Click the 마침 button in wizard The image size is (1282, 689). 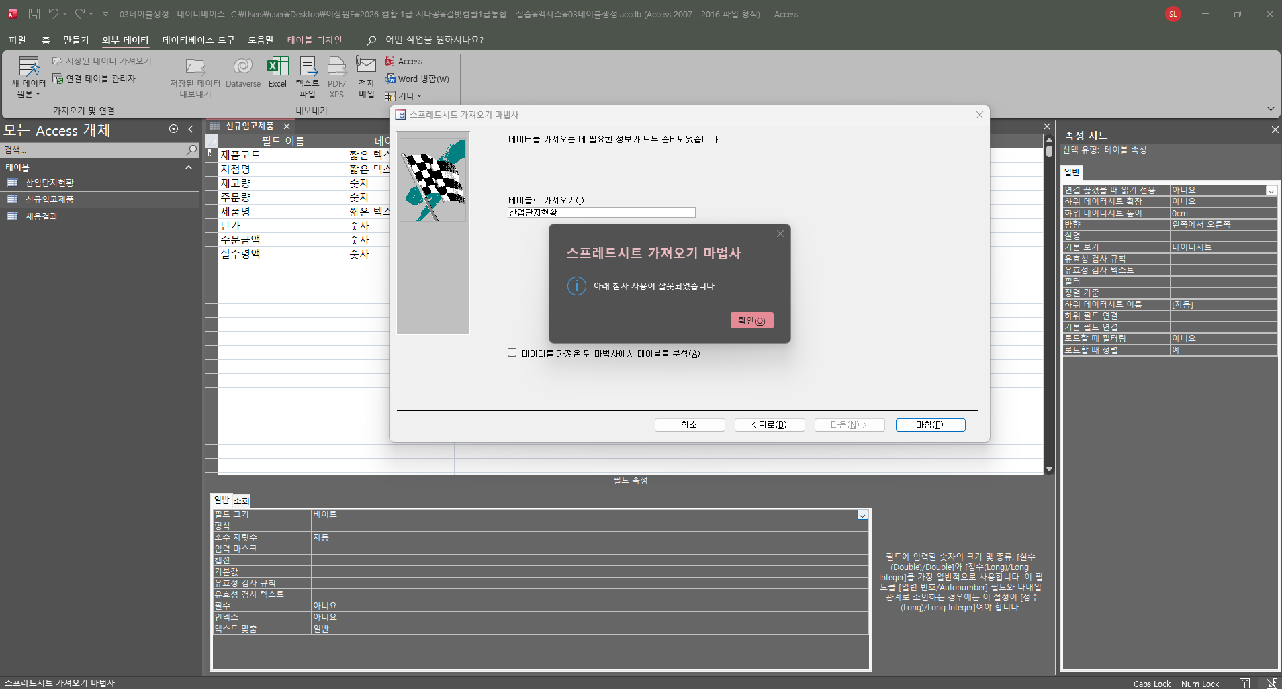tap(930, 425)
